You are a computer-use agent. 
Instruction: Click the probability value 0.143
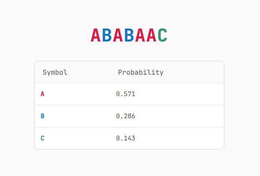tap(125, 138)
